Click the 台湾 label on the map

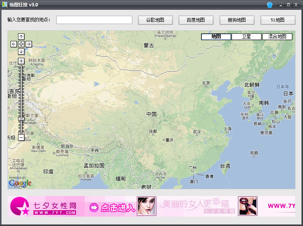[225, 166]
